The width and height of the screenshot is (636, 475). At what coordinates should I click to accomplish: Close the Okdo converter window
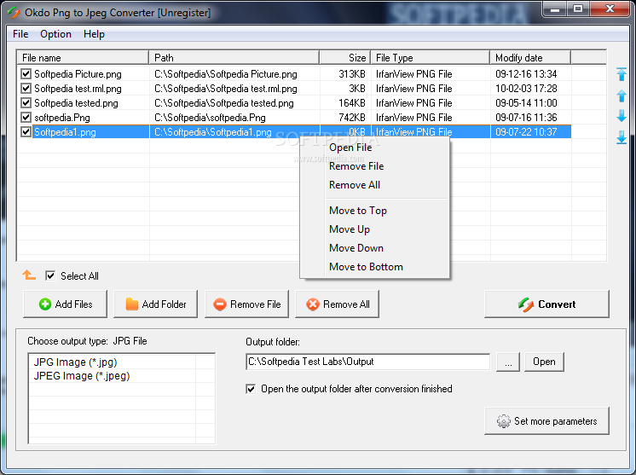pos(610,9)
